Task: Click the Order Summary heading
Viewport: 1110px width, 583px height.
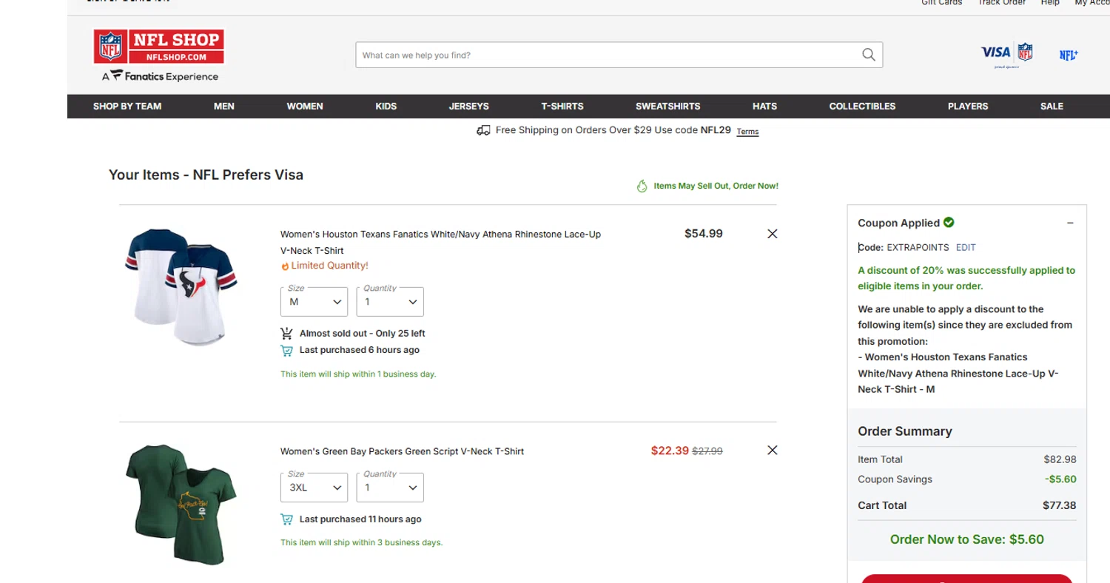Action: pyautogui.click(x=904, y=431)
